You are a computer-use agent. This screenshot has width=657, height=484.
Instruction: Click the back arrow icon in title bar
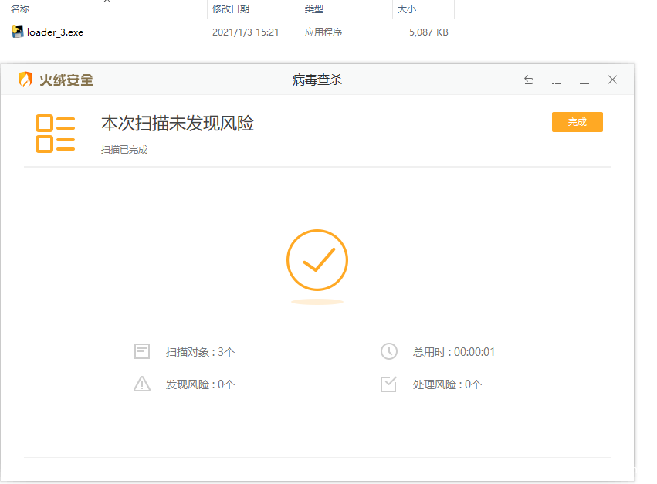point(529,80)
